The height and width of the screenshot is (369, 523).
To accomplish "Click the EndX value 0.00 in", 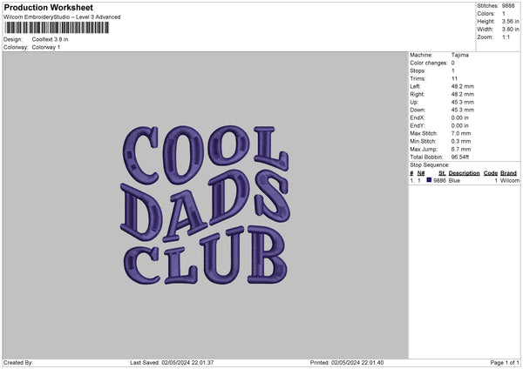I will (x=460, y=117).
